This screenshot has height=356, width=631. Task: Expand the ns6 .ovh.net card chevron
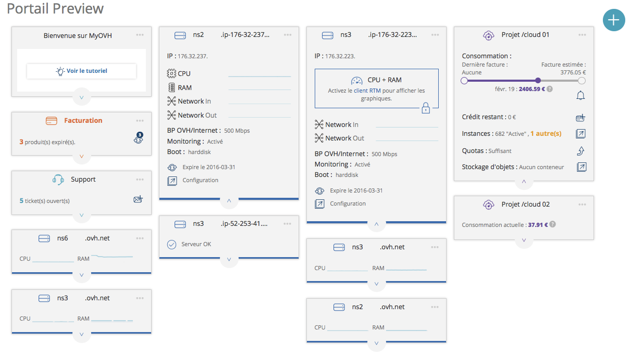click(x=81, y=274)
